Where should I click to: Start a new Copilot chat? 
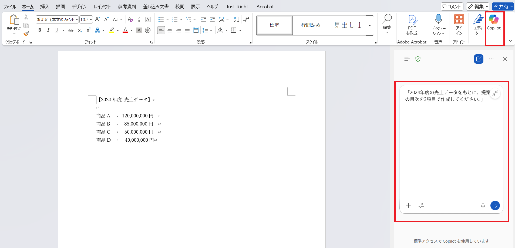coord(479,59)
